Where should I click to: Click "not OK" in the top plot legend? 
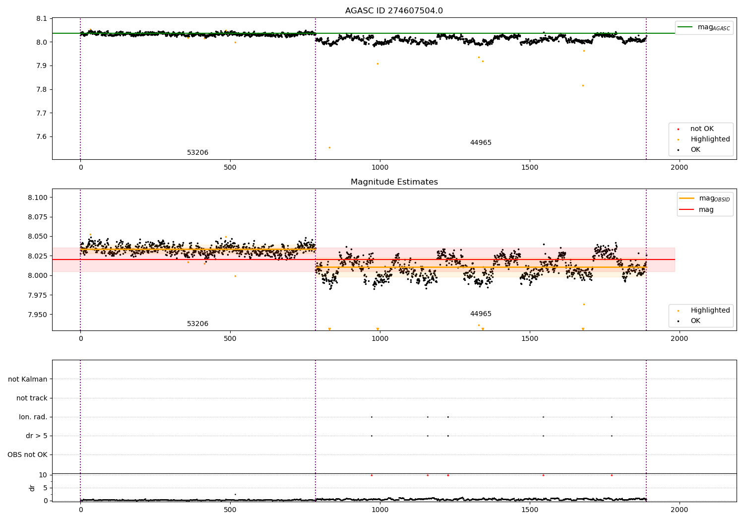pos(702,129)
